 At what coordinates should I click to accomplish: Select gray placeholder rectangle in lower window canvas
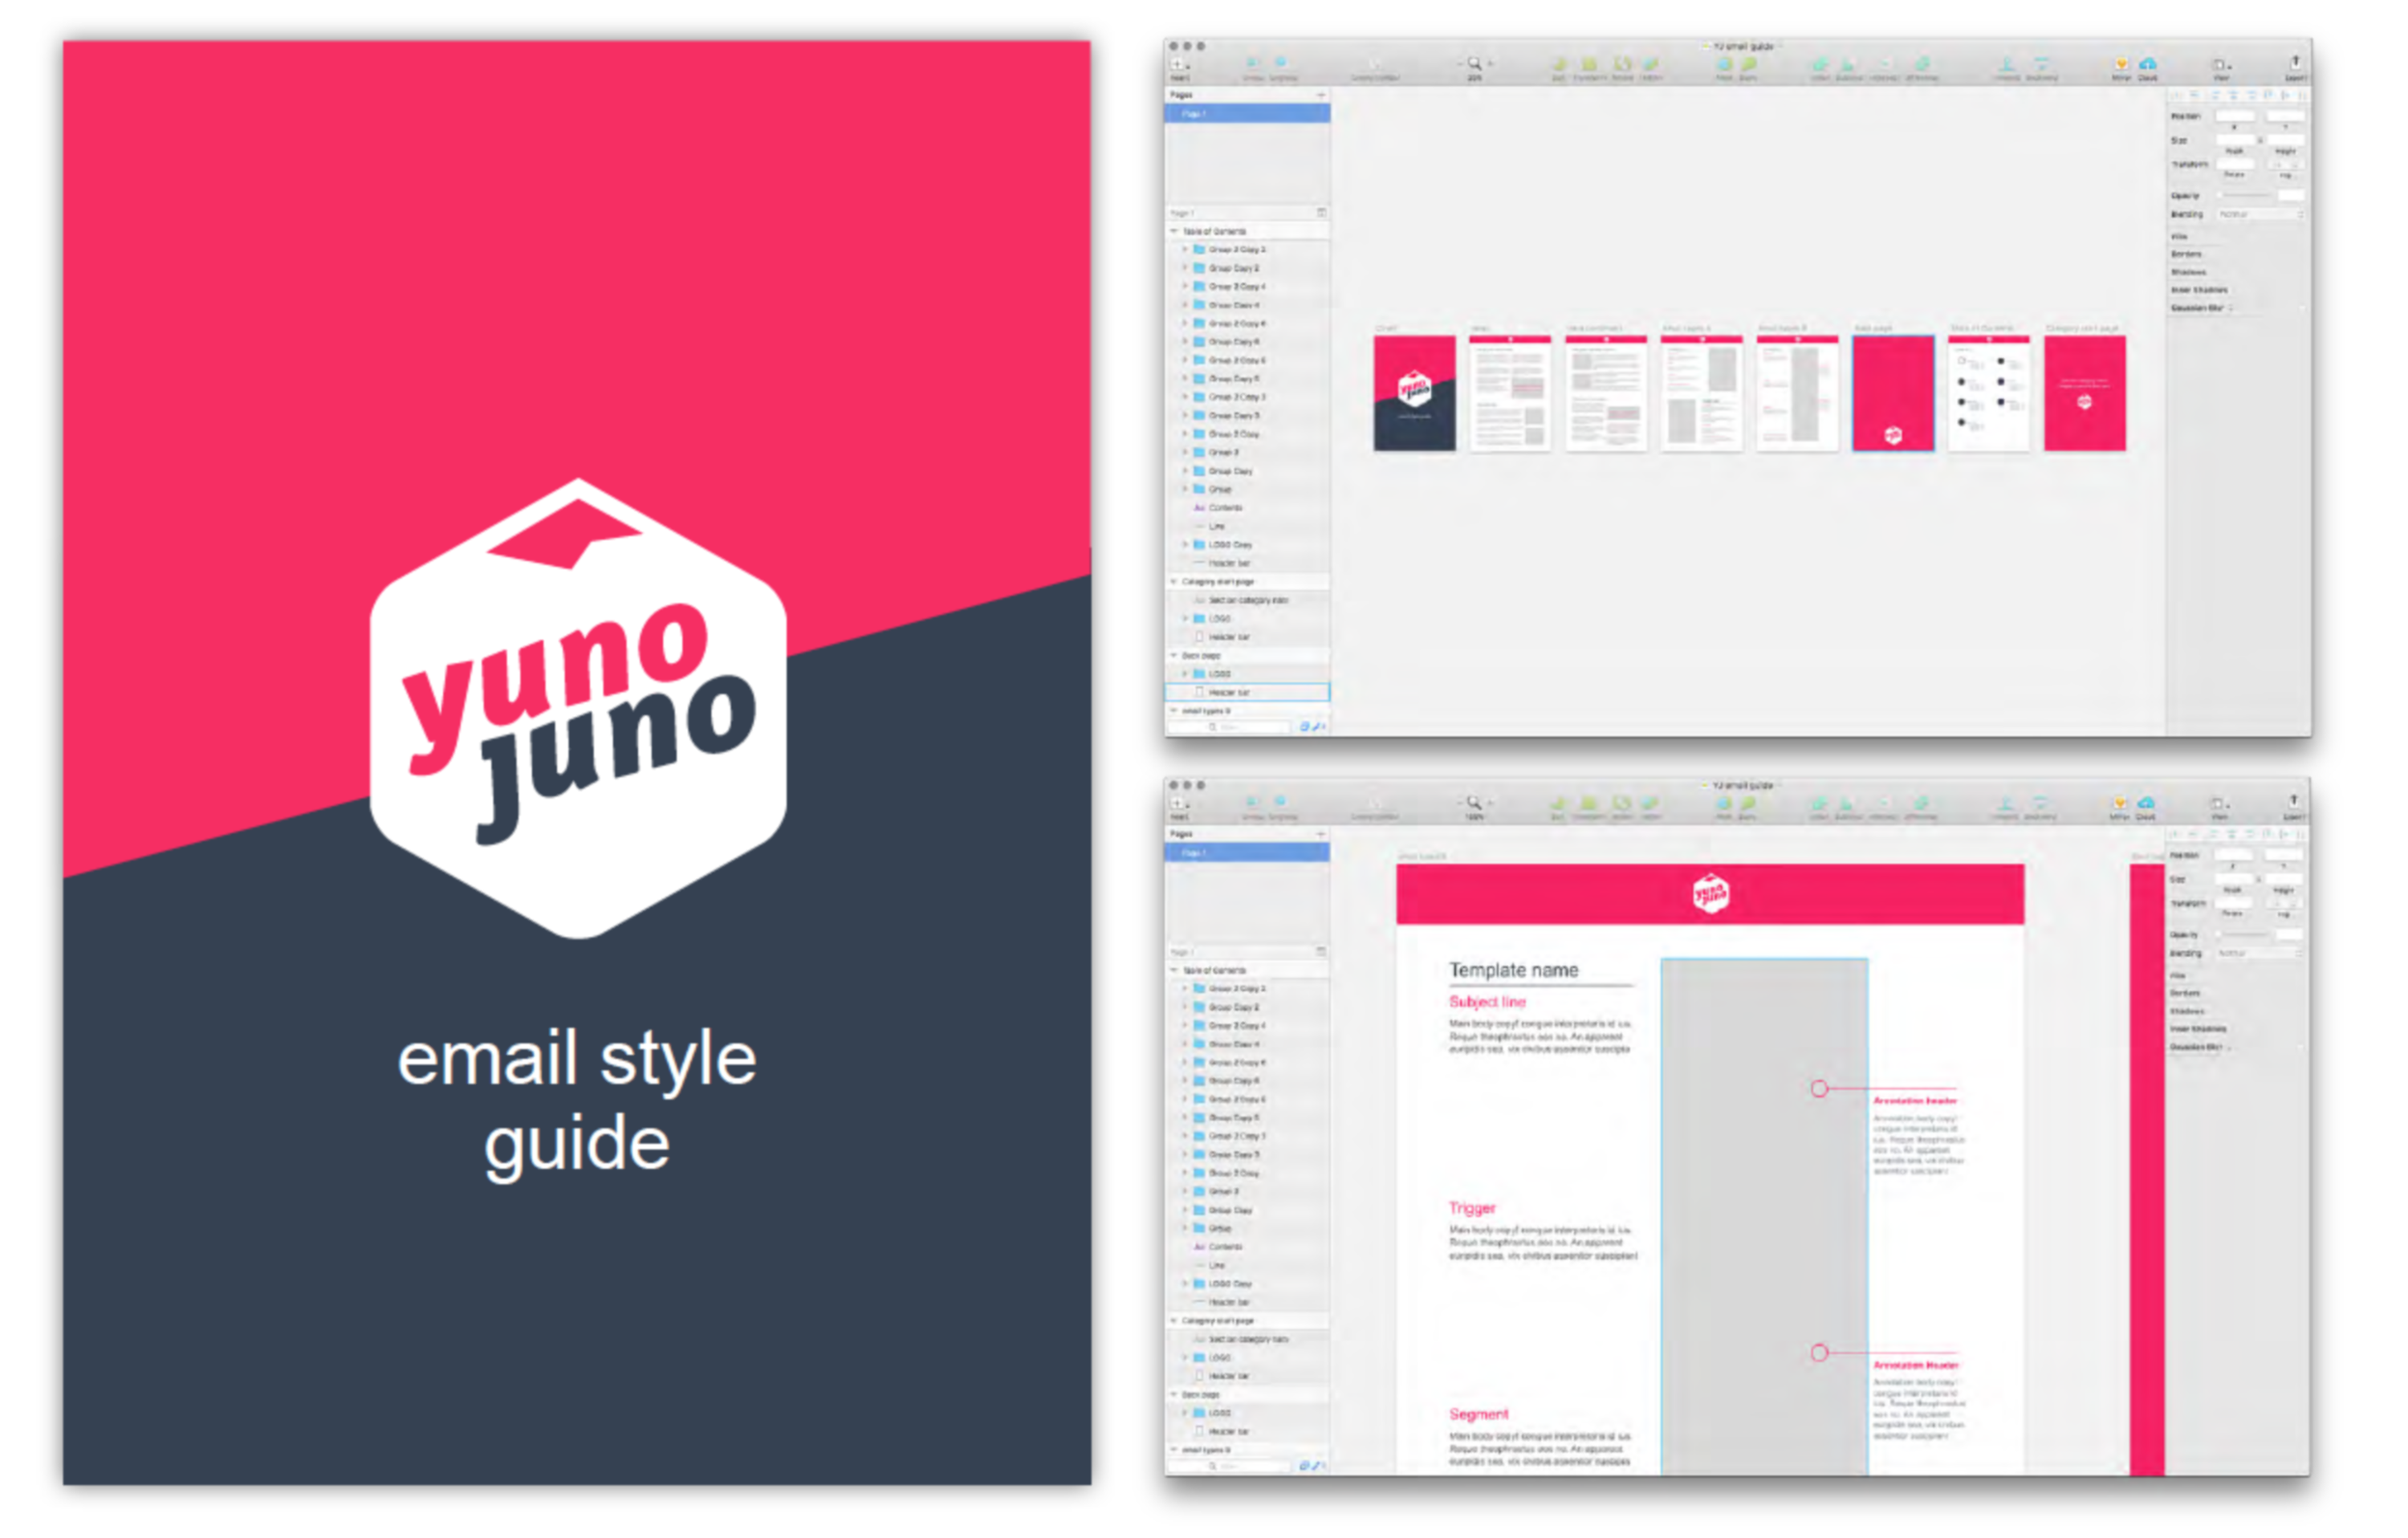(x=1764, y=1216)
